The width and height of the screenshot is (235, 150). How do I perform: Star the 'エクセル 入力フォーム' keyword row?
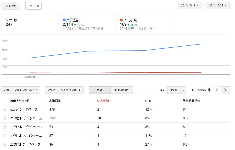(x=5, y=136)
